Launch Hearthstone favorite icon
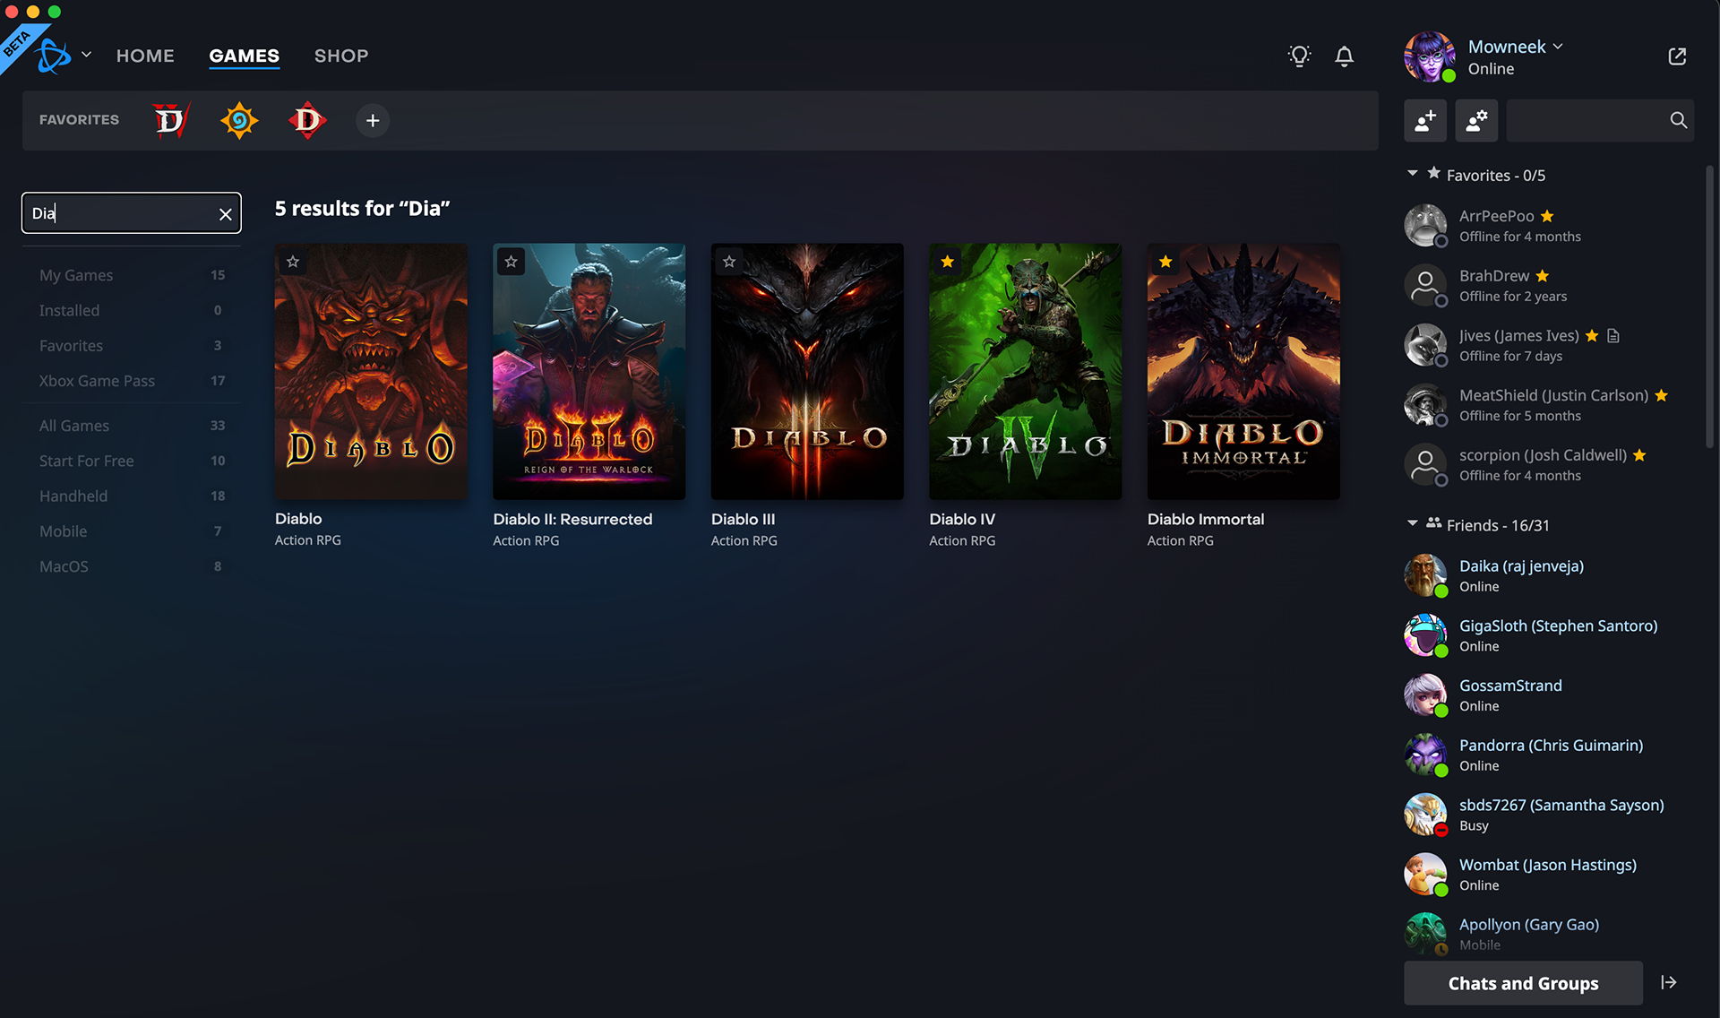 (x=239, y=120)
